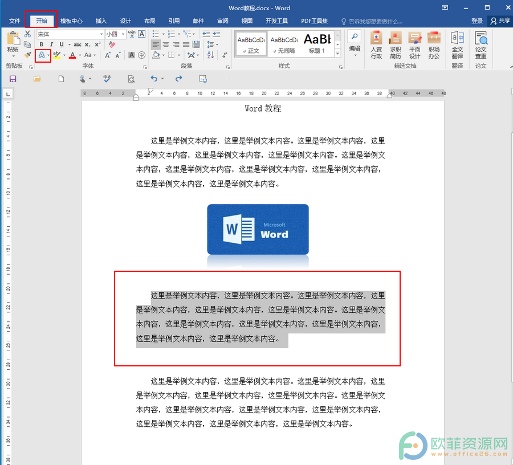Expand the styles gallery More arrow
This screenshot has height=465, width=513.
[x=338, y=54]
